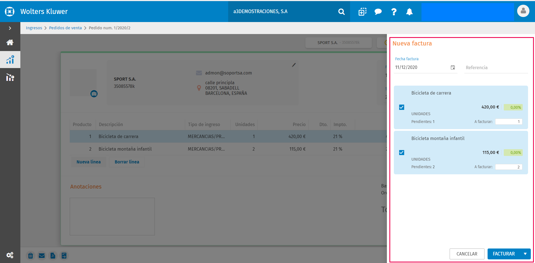Click 0,00% discount badge for Bicicleta de carrera

click(x=513, y=107)
